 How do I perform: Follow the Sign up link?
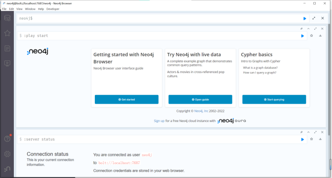tap(159, 121)
